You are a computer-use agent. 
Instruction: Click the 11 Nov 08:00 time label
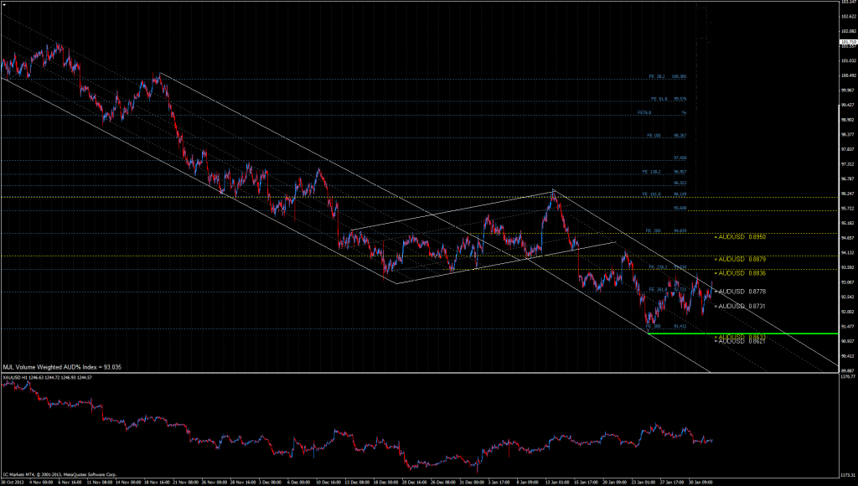(101, 482)
